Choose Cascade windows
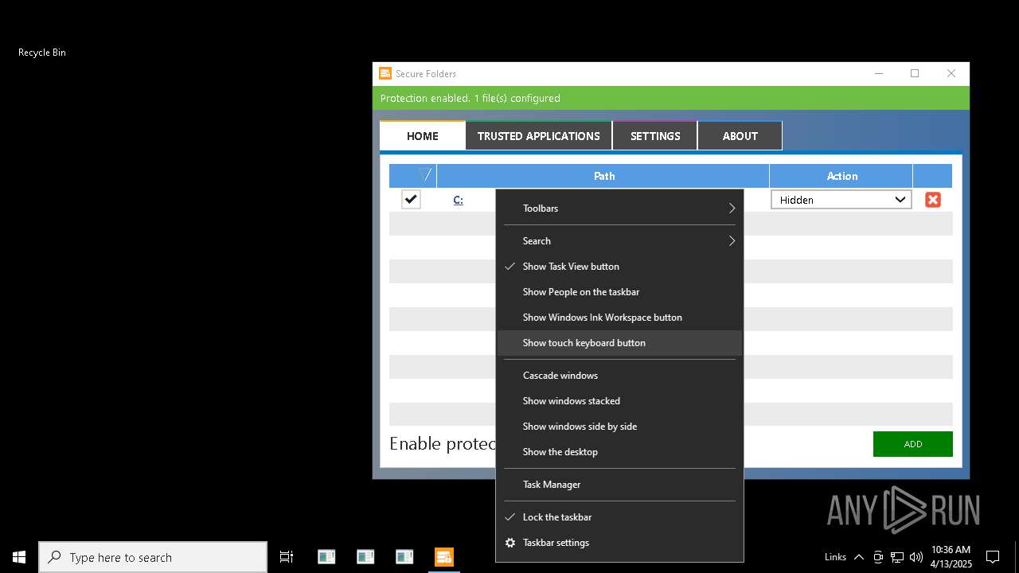Image resolution: width=1019 pixels, height=573 pixels. [619, 376]
